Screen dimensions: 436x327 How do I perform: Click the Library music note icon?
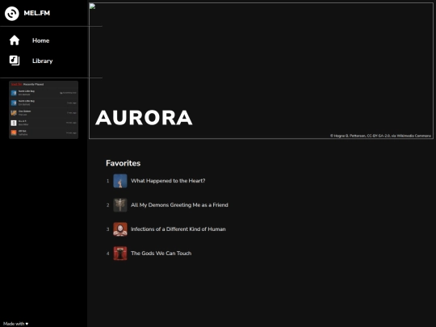tap(15, 61)
